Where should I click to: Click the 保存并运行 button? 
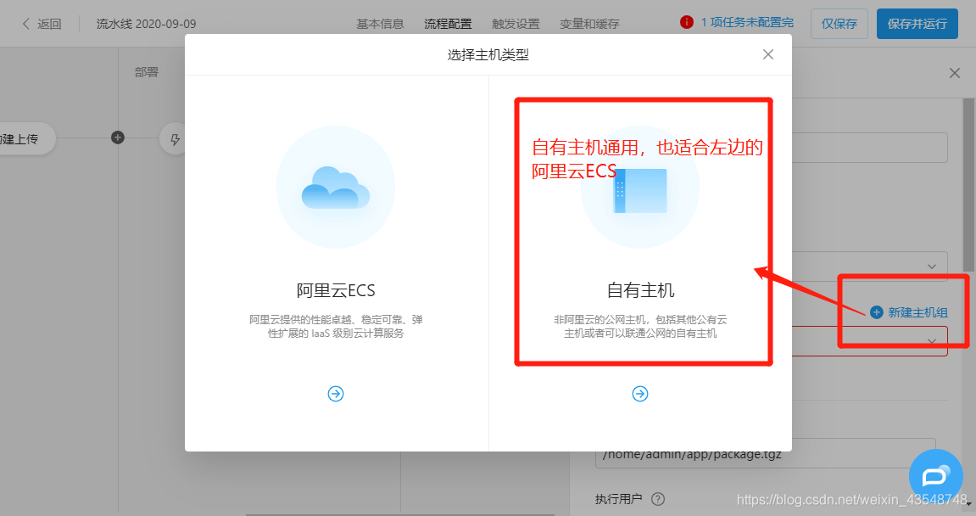click(917, 24)
